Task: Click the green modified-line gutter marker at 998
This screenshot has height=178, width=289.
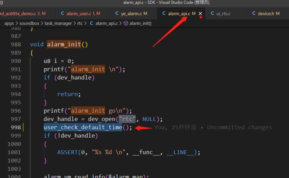Action: click(23, 127)
